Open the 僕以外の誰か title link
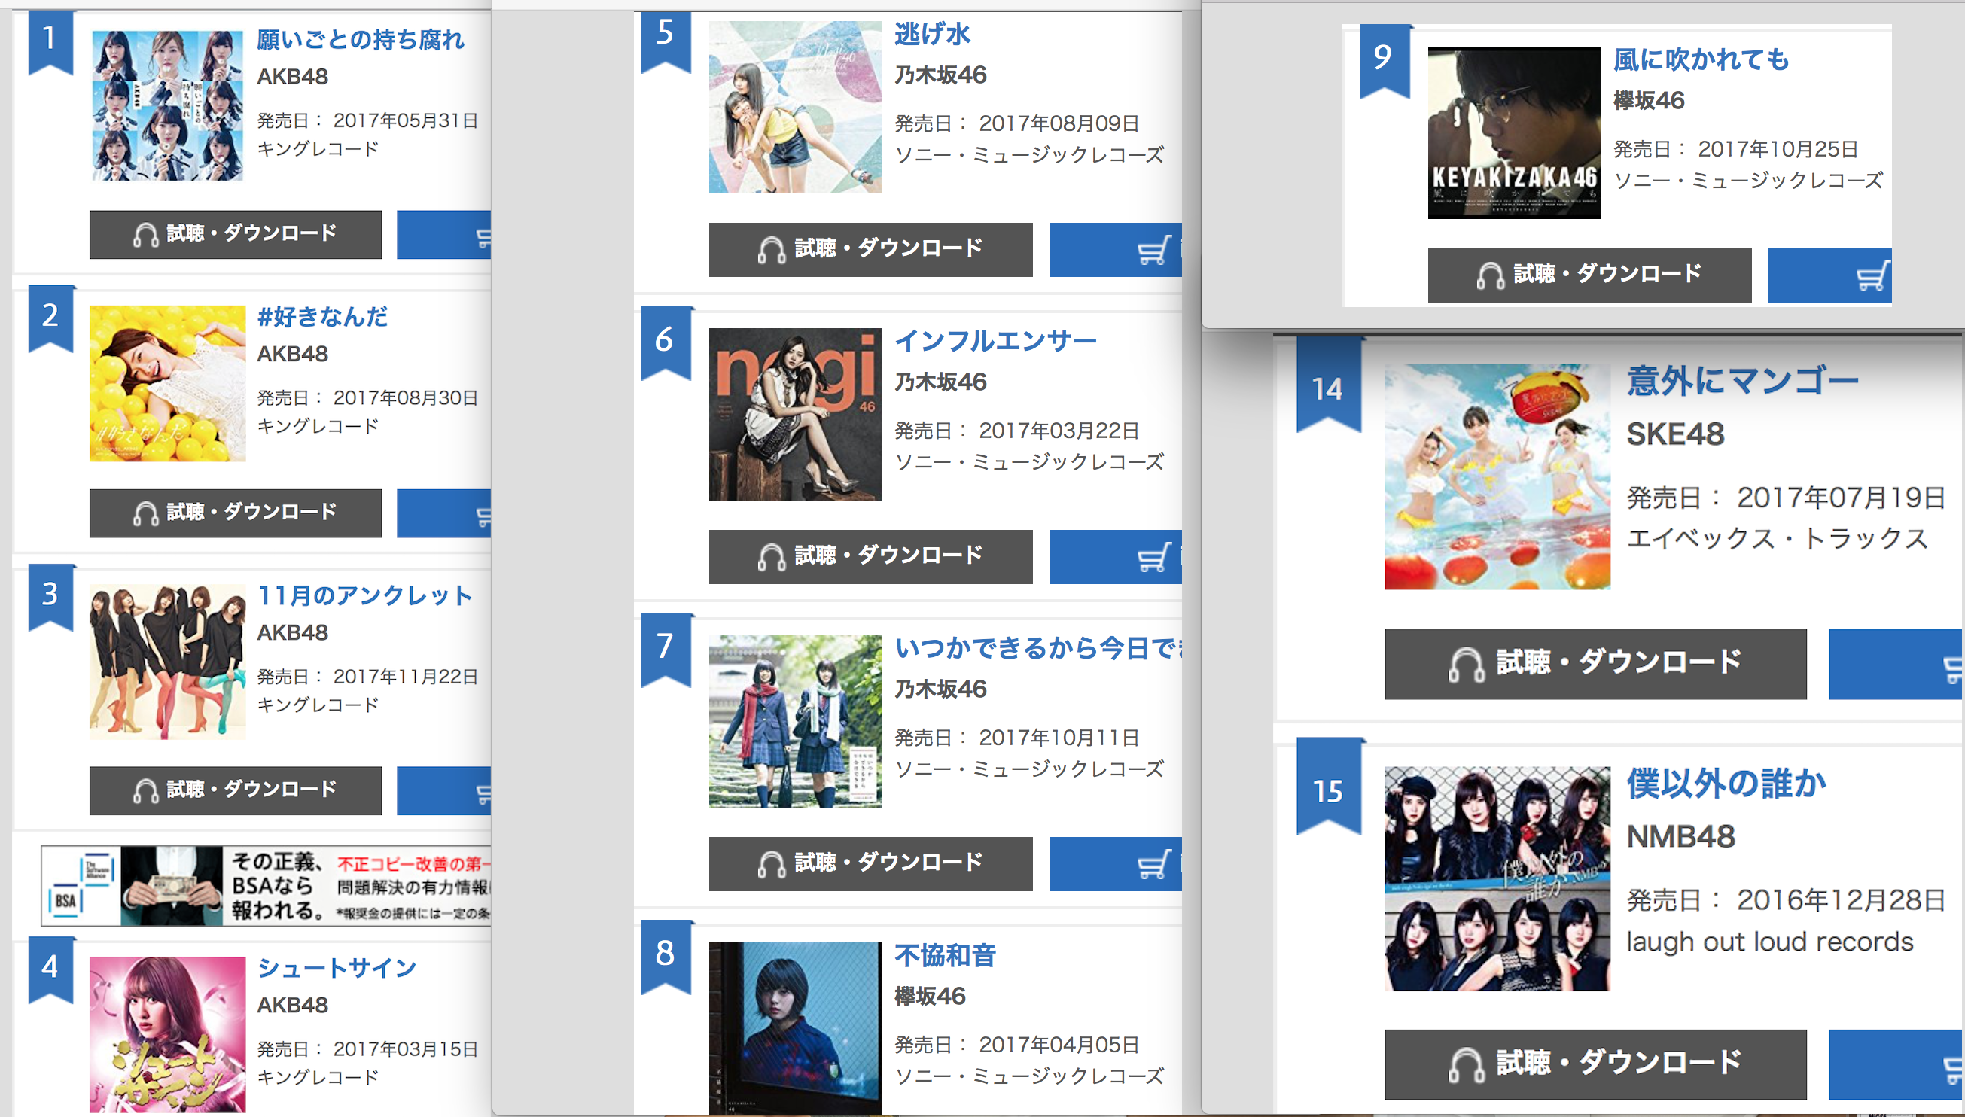The width and height of the screenshot is (1965, 1117). tap(1726, 784)
